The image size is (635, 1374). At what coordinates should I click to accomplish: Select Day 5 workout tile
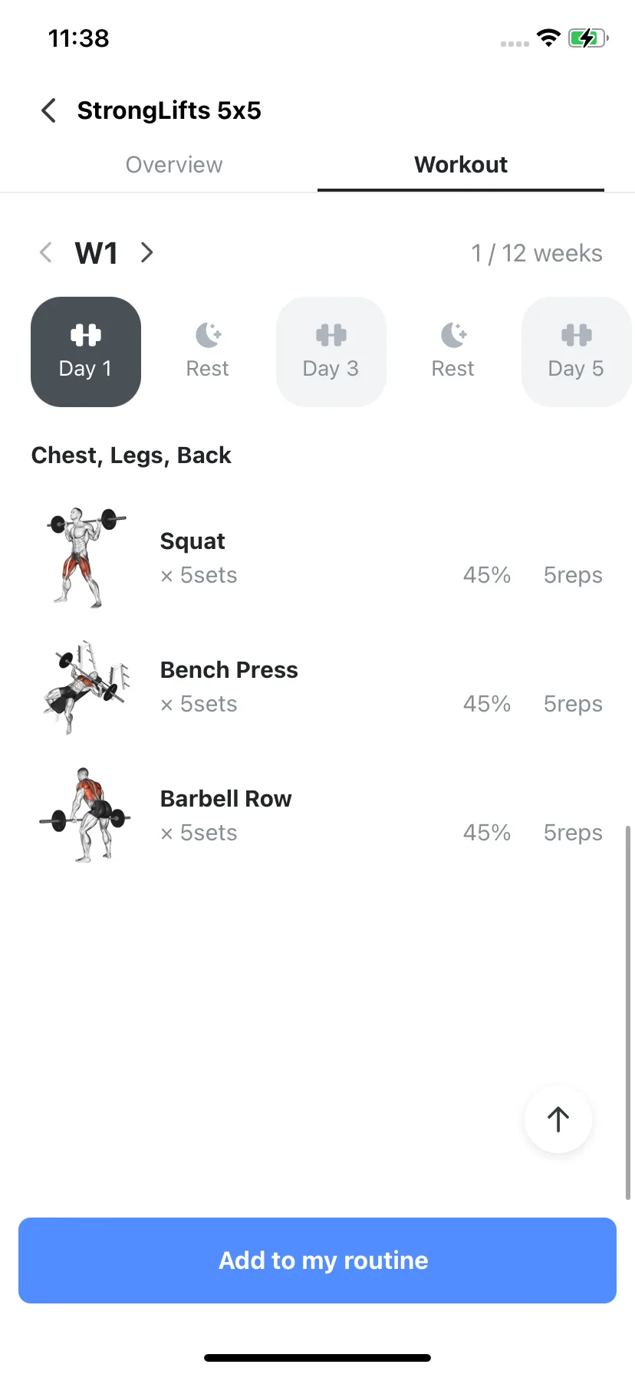point(577,352)
